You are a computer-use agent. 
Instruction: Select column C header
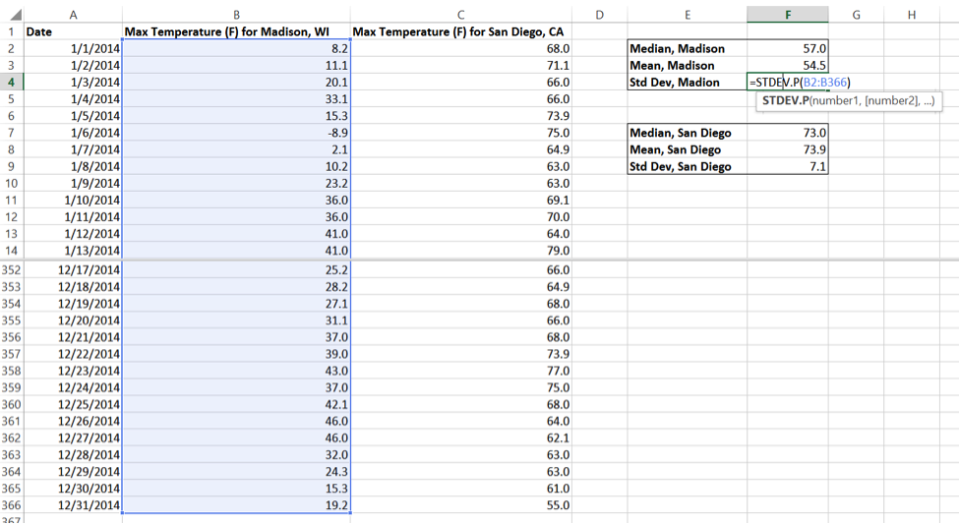pos(461,14)
